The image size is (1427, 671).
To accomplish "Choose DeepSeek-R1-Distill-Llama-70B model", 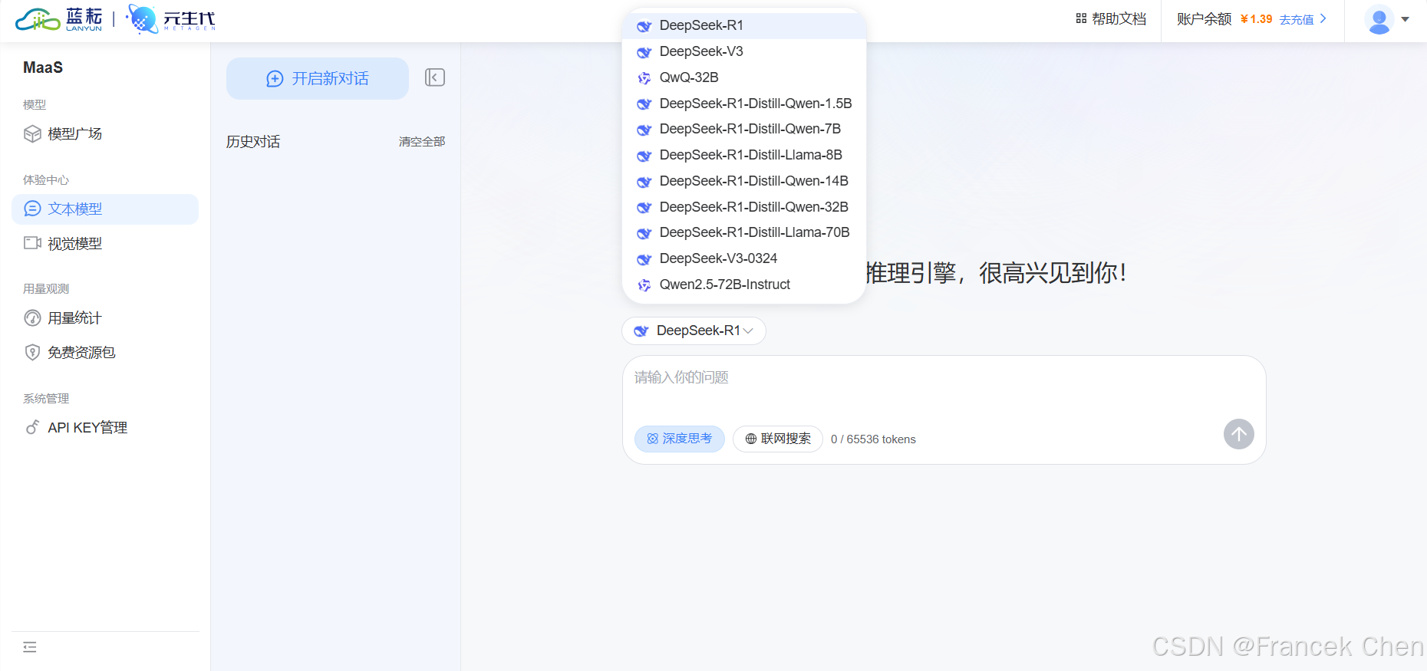I will 744,232.
